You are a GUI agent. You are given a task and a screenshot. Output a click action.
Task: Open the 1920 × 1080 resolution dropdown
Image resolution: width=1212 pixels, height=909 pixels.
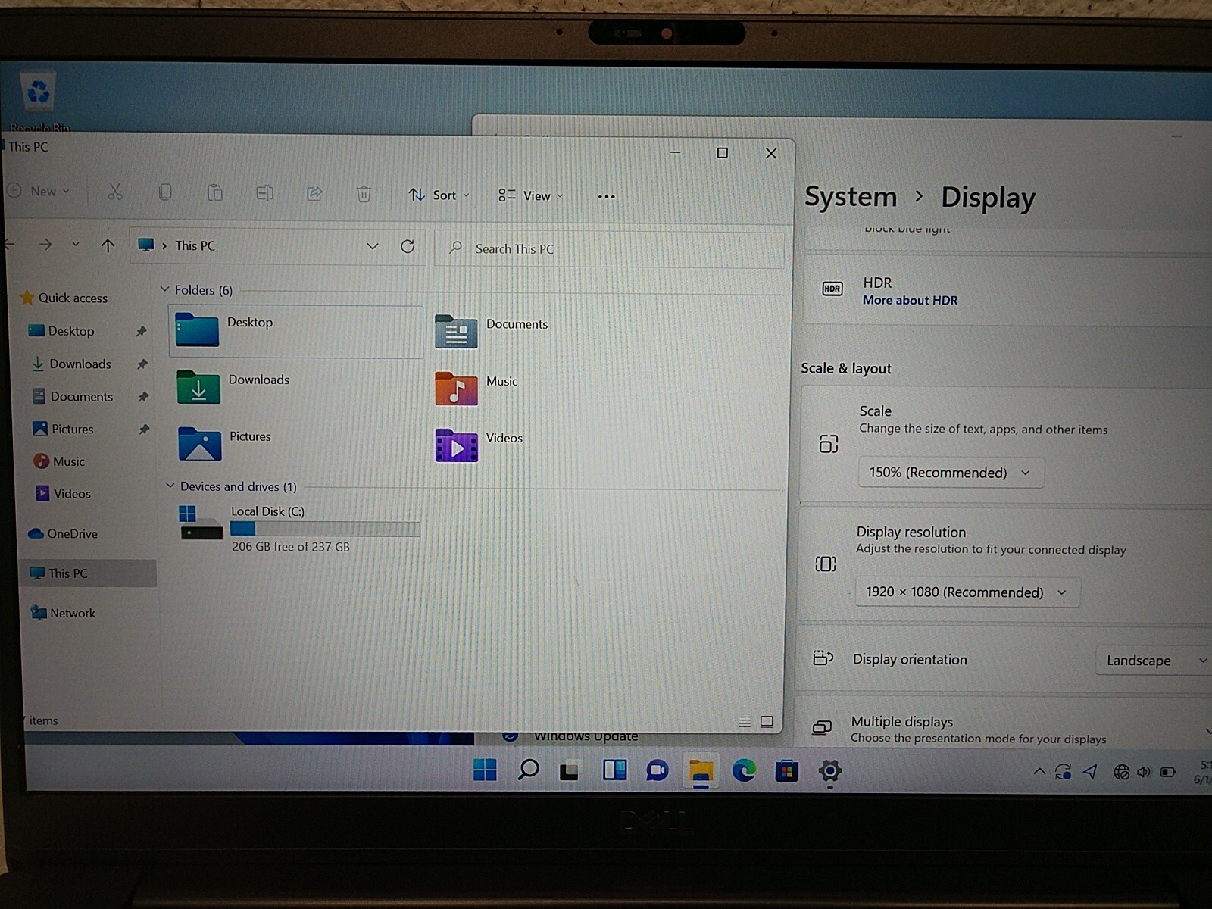(967, 592)
